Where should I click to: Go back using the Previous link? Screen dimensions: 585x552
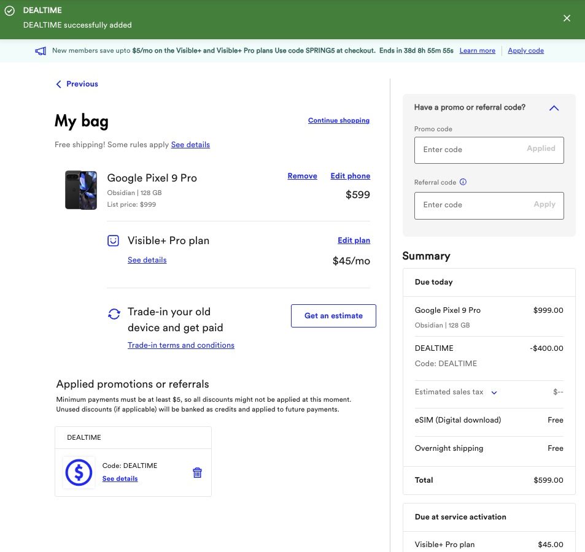[x=77, y=84]
